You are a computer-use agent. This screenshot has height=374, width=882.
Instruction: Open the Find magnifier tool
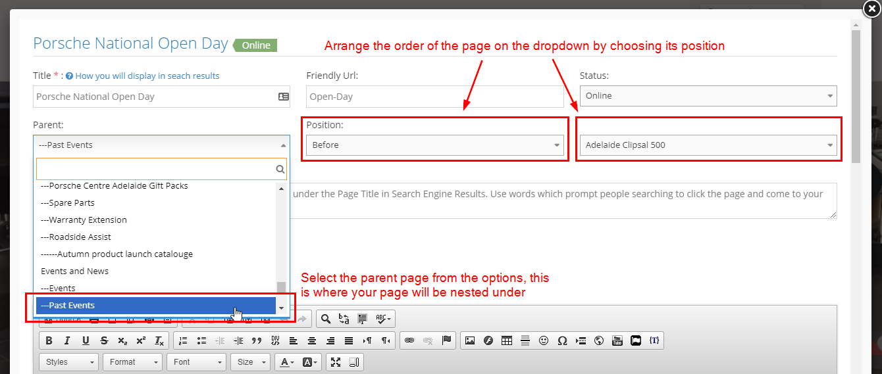pyautogui.click(x=325, y=319)
